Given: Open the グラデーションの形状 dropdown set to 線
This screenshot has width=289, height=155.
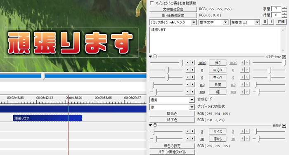Looking at the screenshot, I should (x=172, y=107).
